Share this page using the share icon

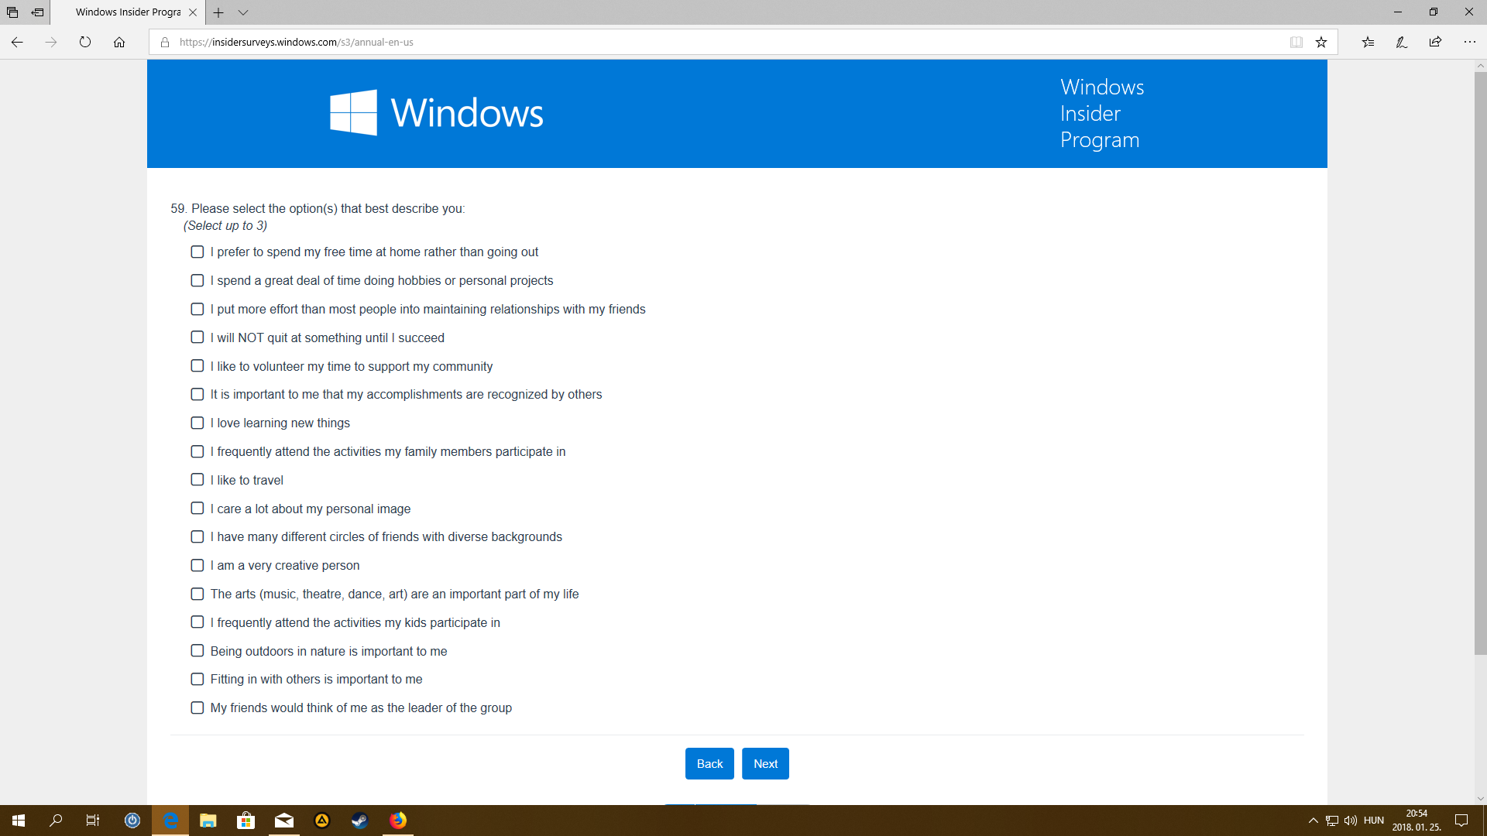(1436, 43)
